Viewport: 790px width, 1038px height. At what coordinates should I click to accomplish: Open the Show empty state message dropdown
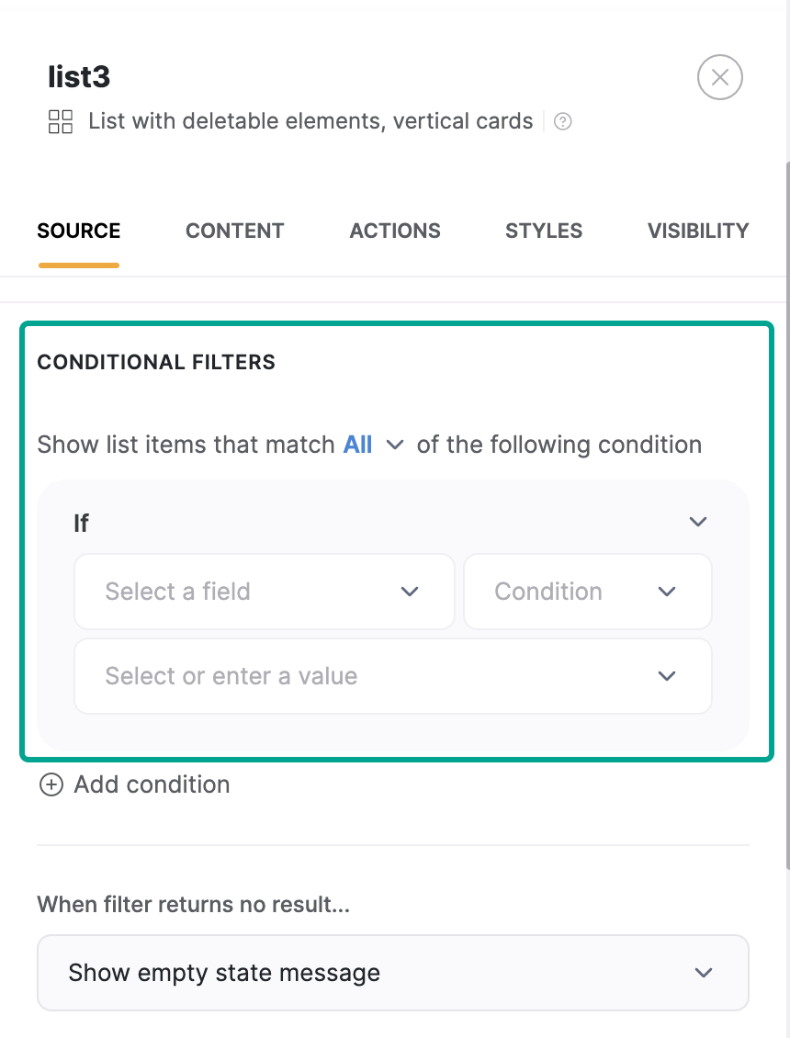point(393,973)
